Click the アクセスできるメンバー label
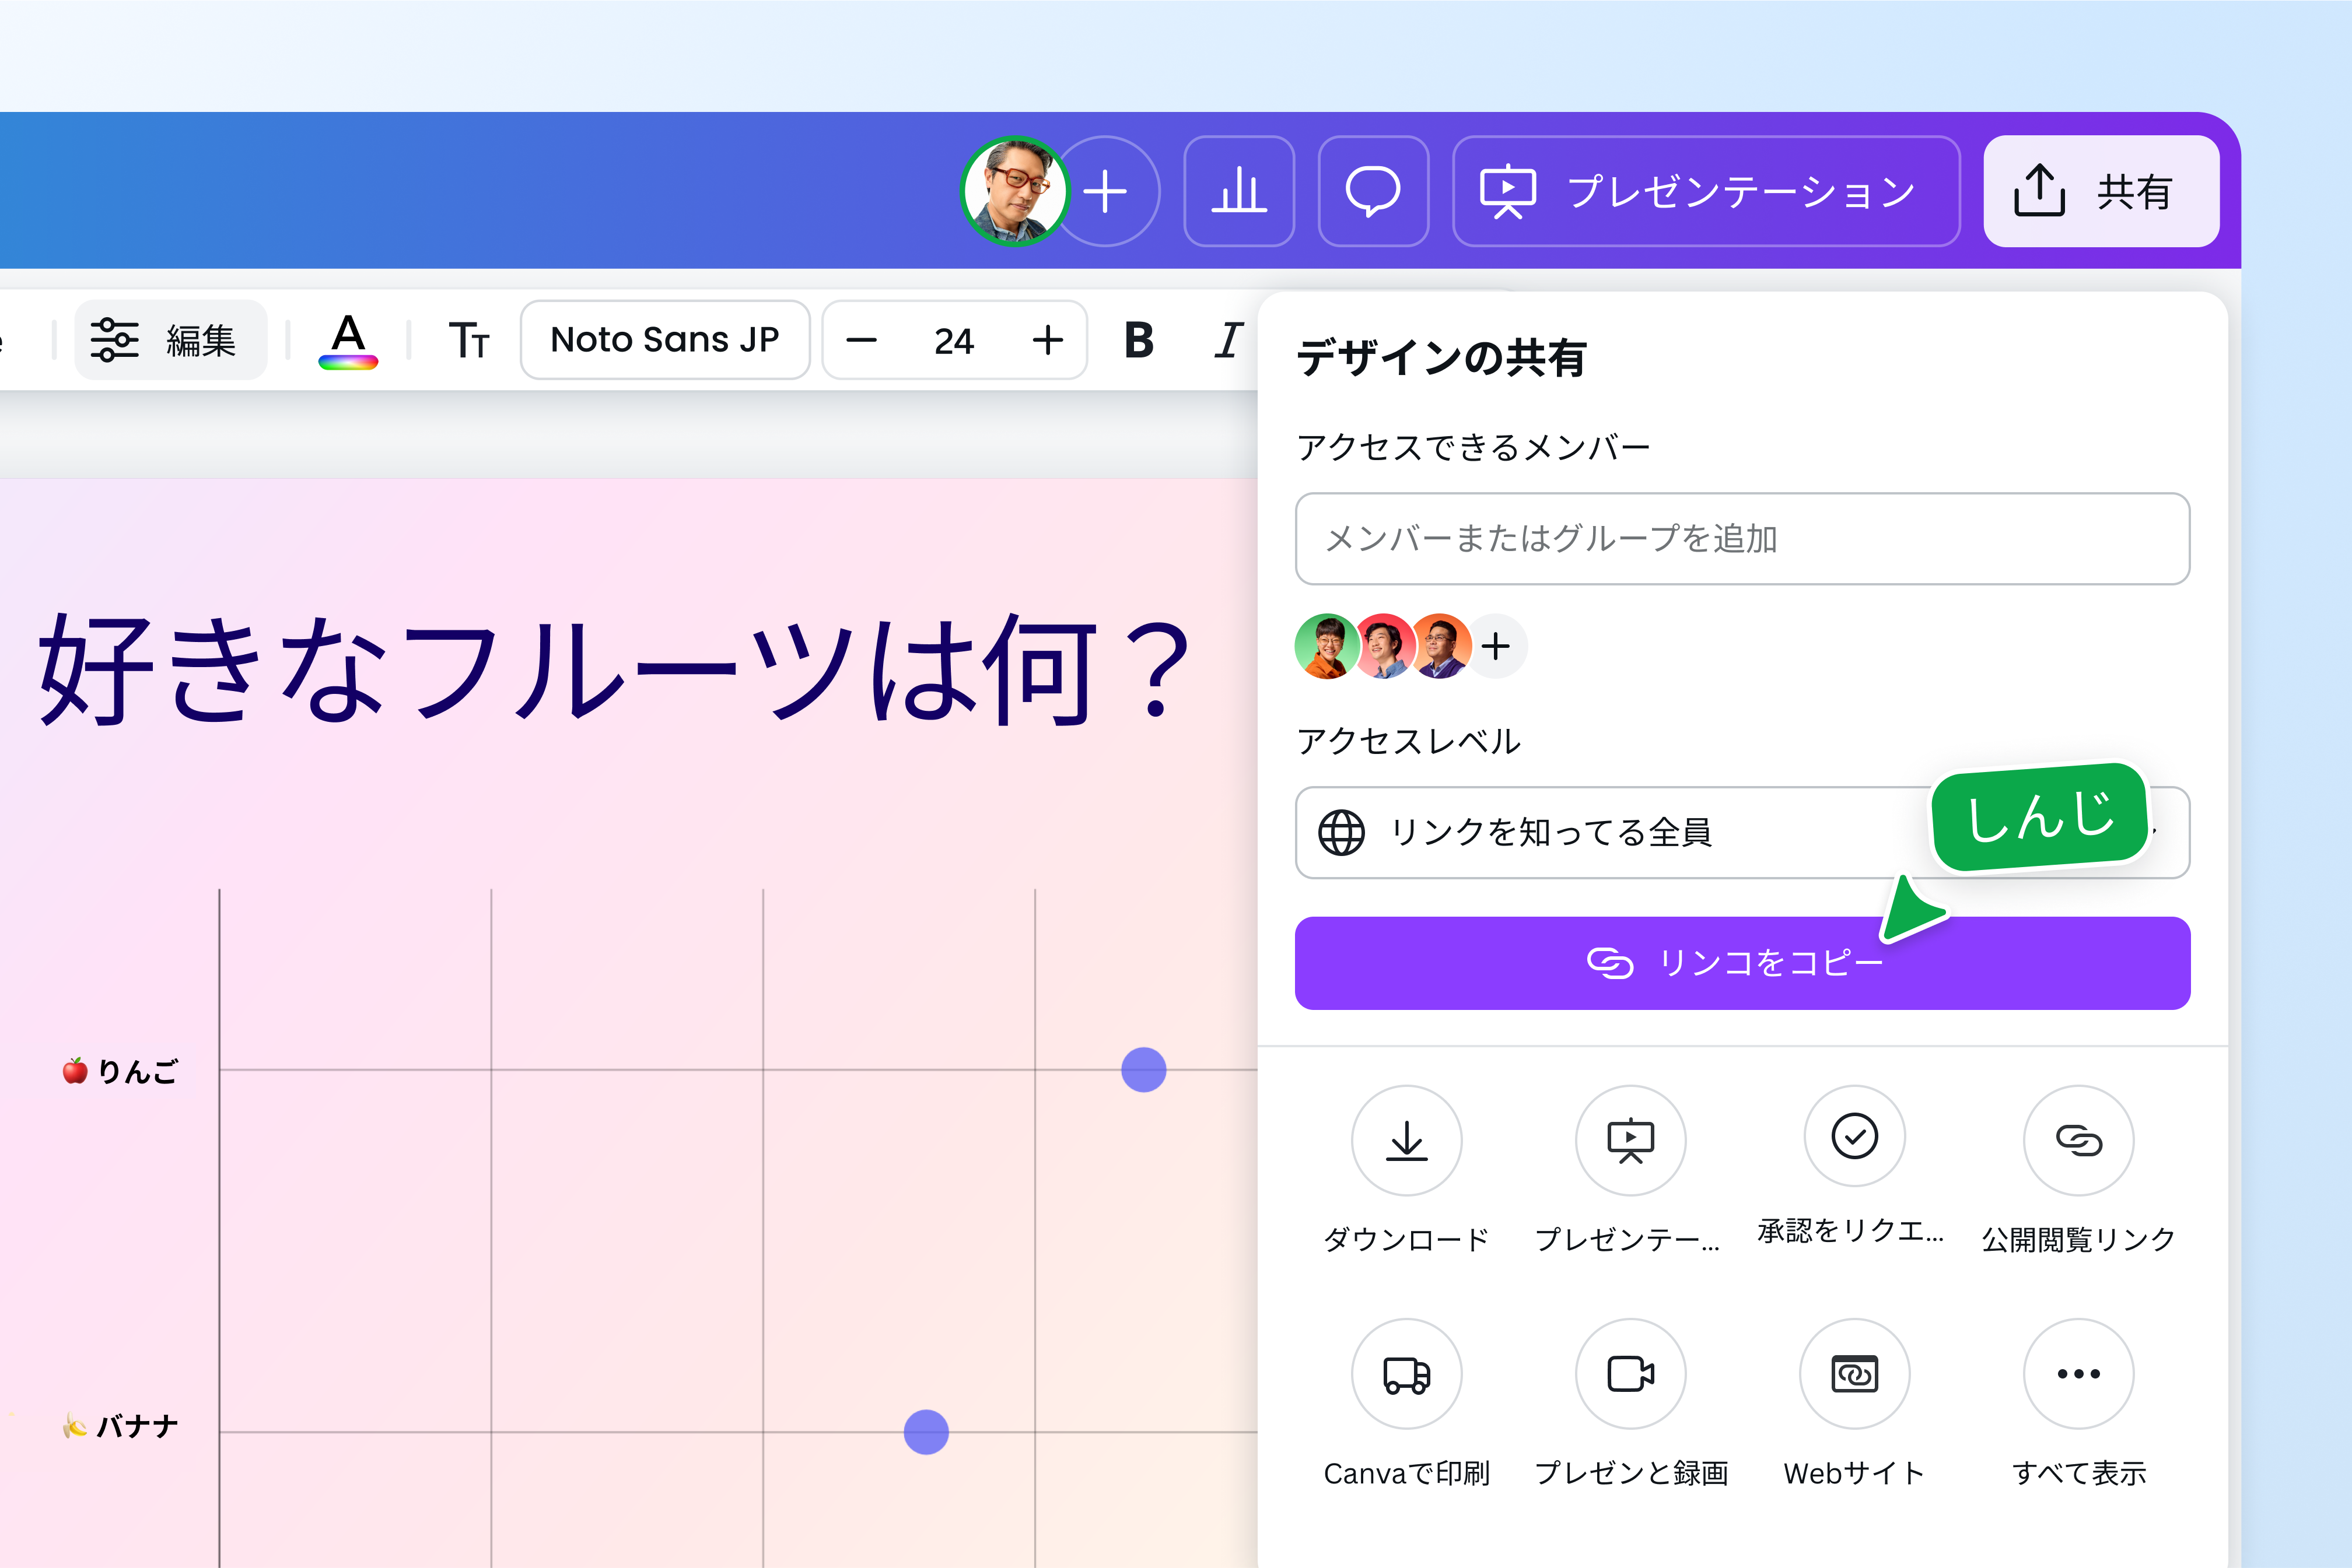 click(1473, 447)
